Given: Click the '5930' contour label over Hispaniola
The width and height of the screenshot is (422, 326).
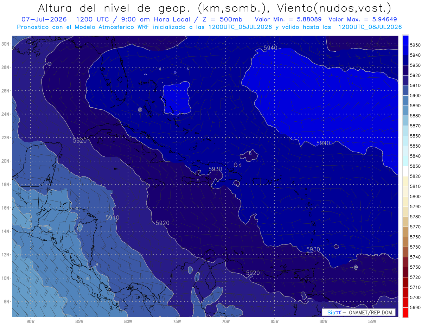Looking at the screenshot, I should (215, 169).
